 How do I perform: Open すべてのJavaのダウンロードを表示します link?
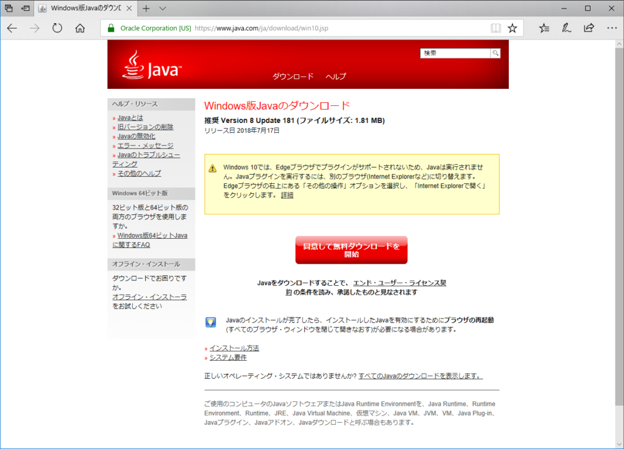[x=420, y=377]
